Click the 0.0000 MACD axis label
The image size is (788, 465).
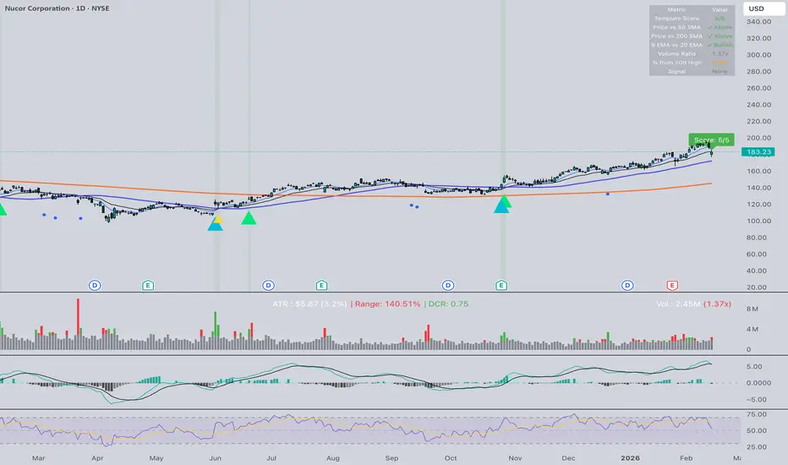click(x=758, y=382)
